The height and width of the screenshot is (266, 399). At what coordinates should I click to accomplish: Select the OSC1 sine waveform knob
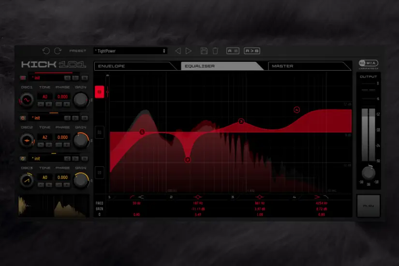point(27,100)
